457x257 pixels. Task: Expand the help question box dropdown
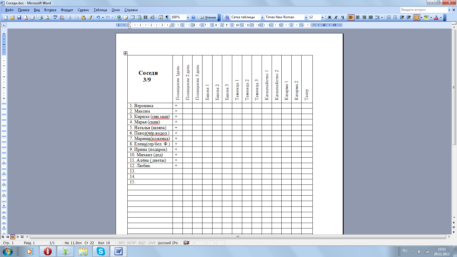tap(449, 10)
